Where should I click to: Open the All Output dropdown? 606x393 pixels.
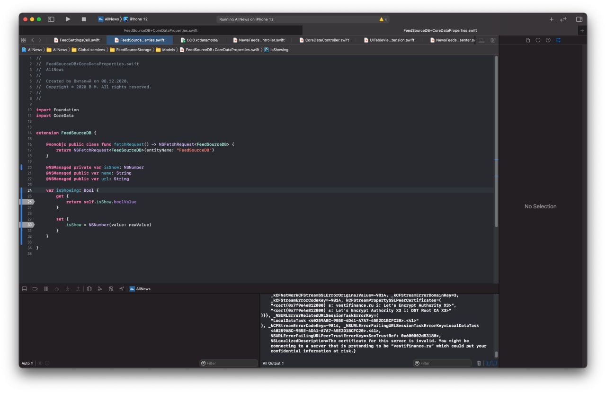pyautogui.click(x=273, y=363)
